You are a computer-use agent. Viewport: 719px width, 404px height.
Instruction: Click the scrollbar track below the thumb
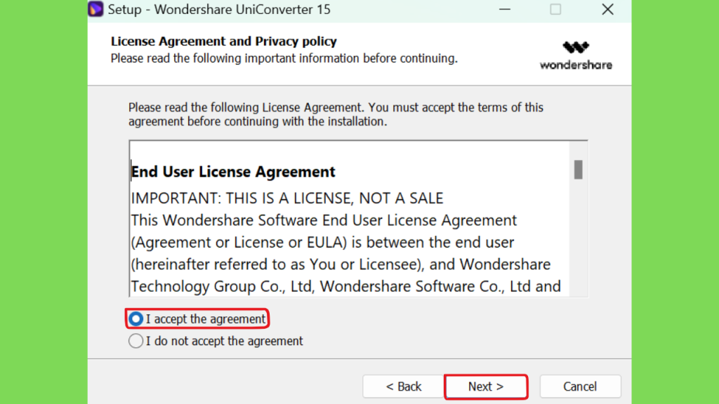[579, 238]
